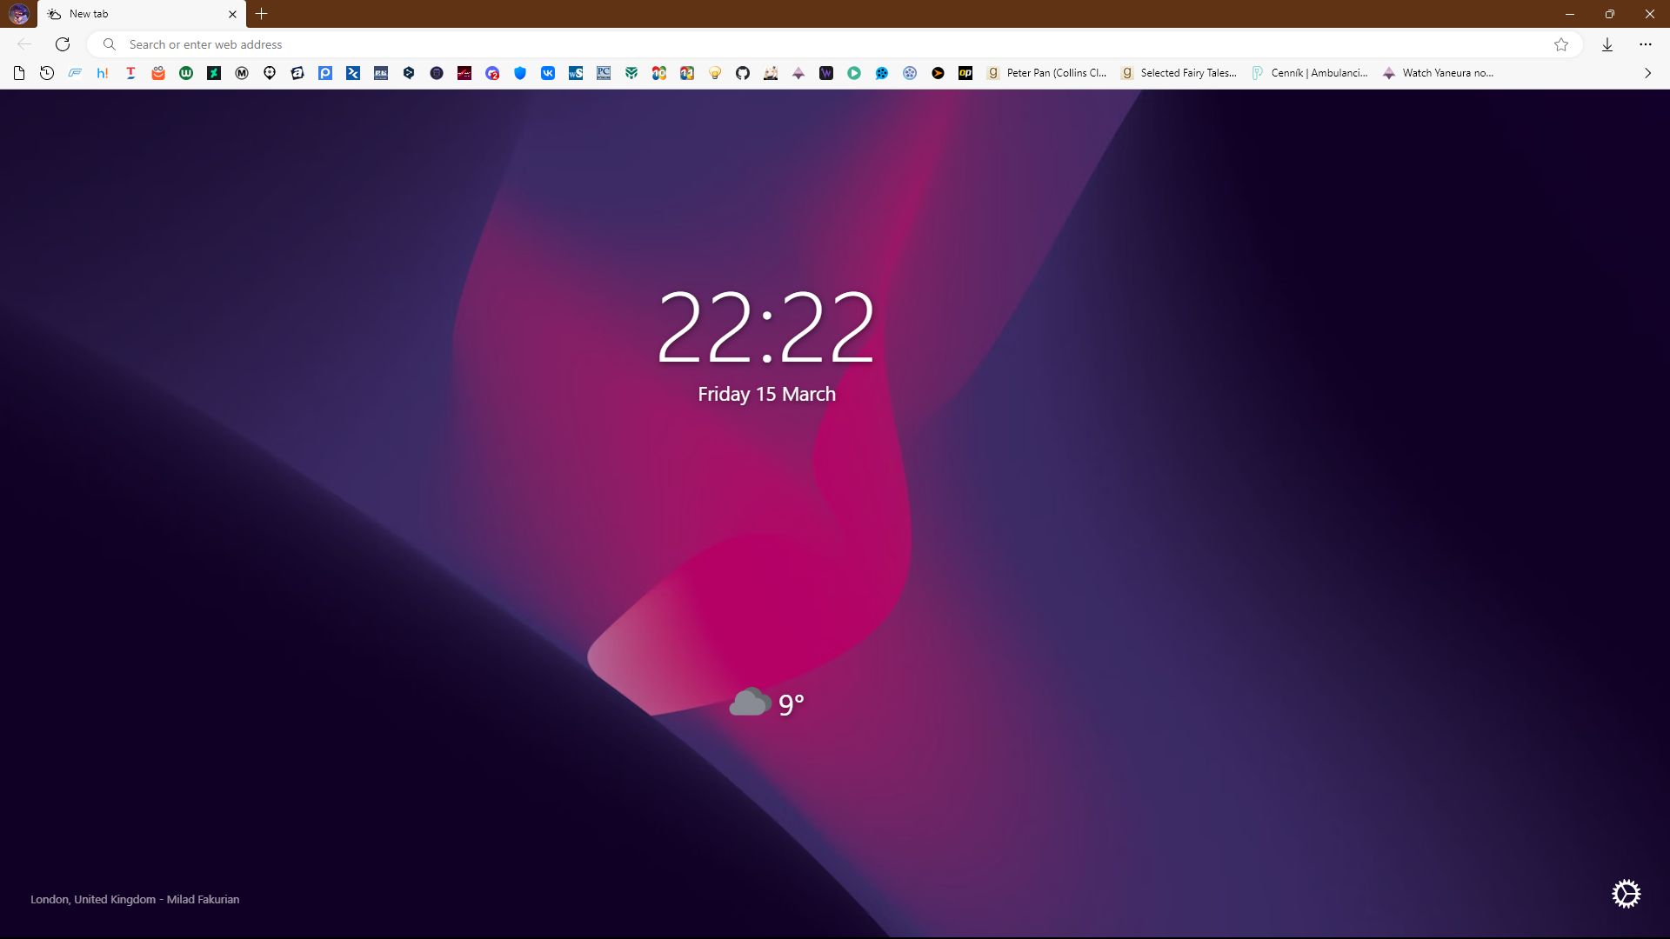This screenshot has width=1670, height=939.
Task: Click the GitHub bookmark icon
Action: [743, 73]
